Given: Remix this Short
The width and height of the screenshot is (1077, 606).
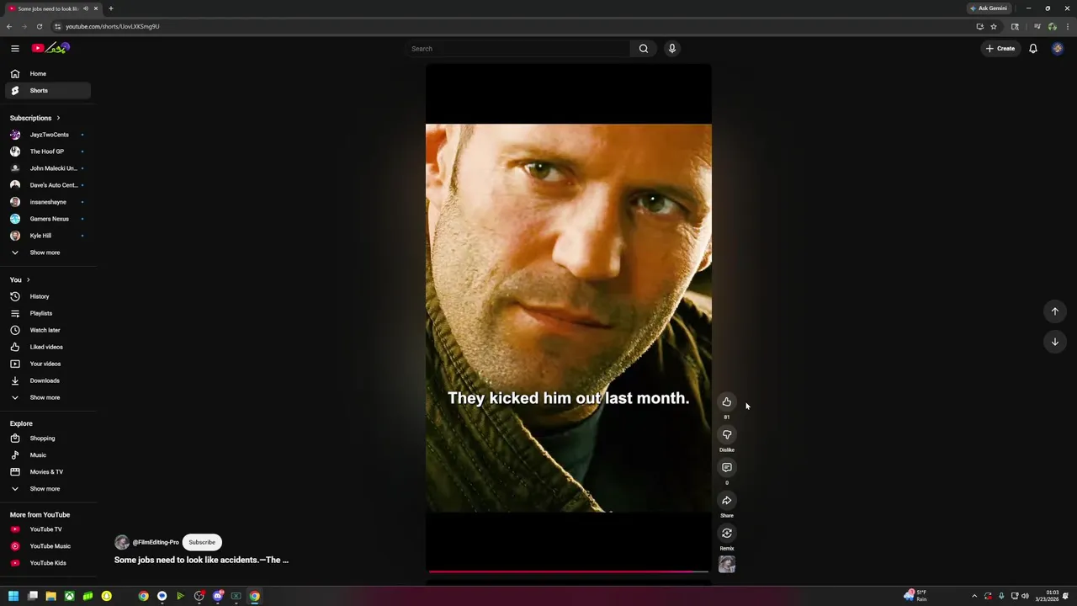Looking at the screenshot, I should point(727,533).
